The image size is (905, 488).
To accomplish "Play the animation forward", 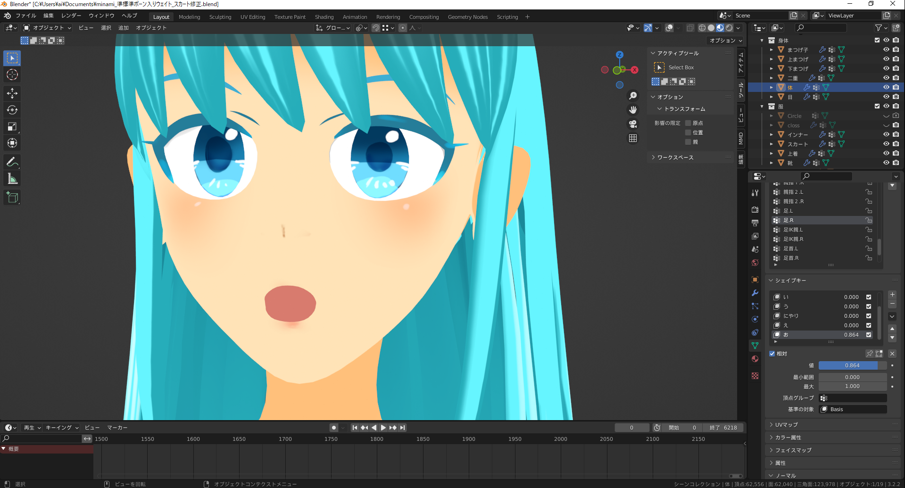I will click(x=383, y=428).
